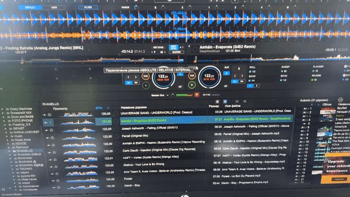The image size is (350, 197).
Task: Toggle master tempo MT on deck 1
Action: coord(180,87)
